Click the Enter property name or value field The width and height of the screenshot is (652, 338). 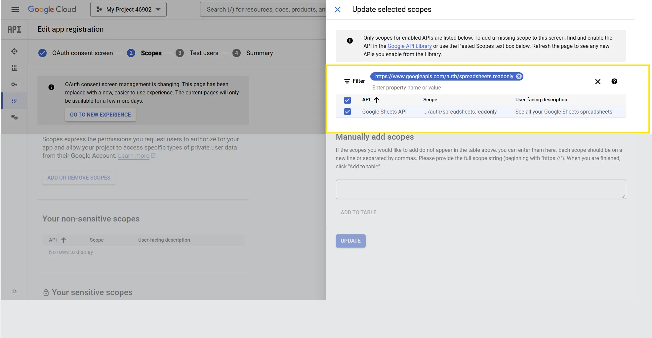pyautogui.click(x=407, y=88)
